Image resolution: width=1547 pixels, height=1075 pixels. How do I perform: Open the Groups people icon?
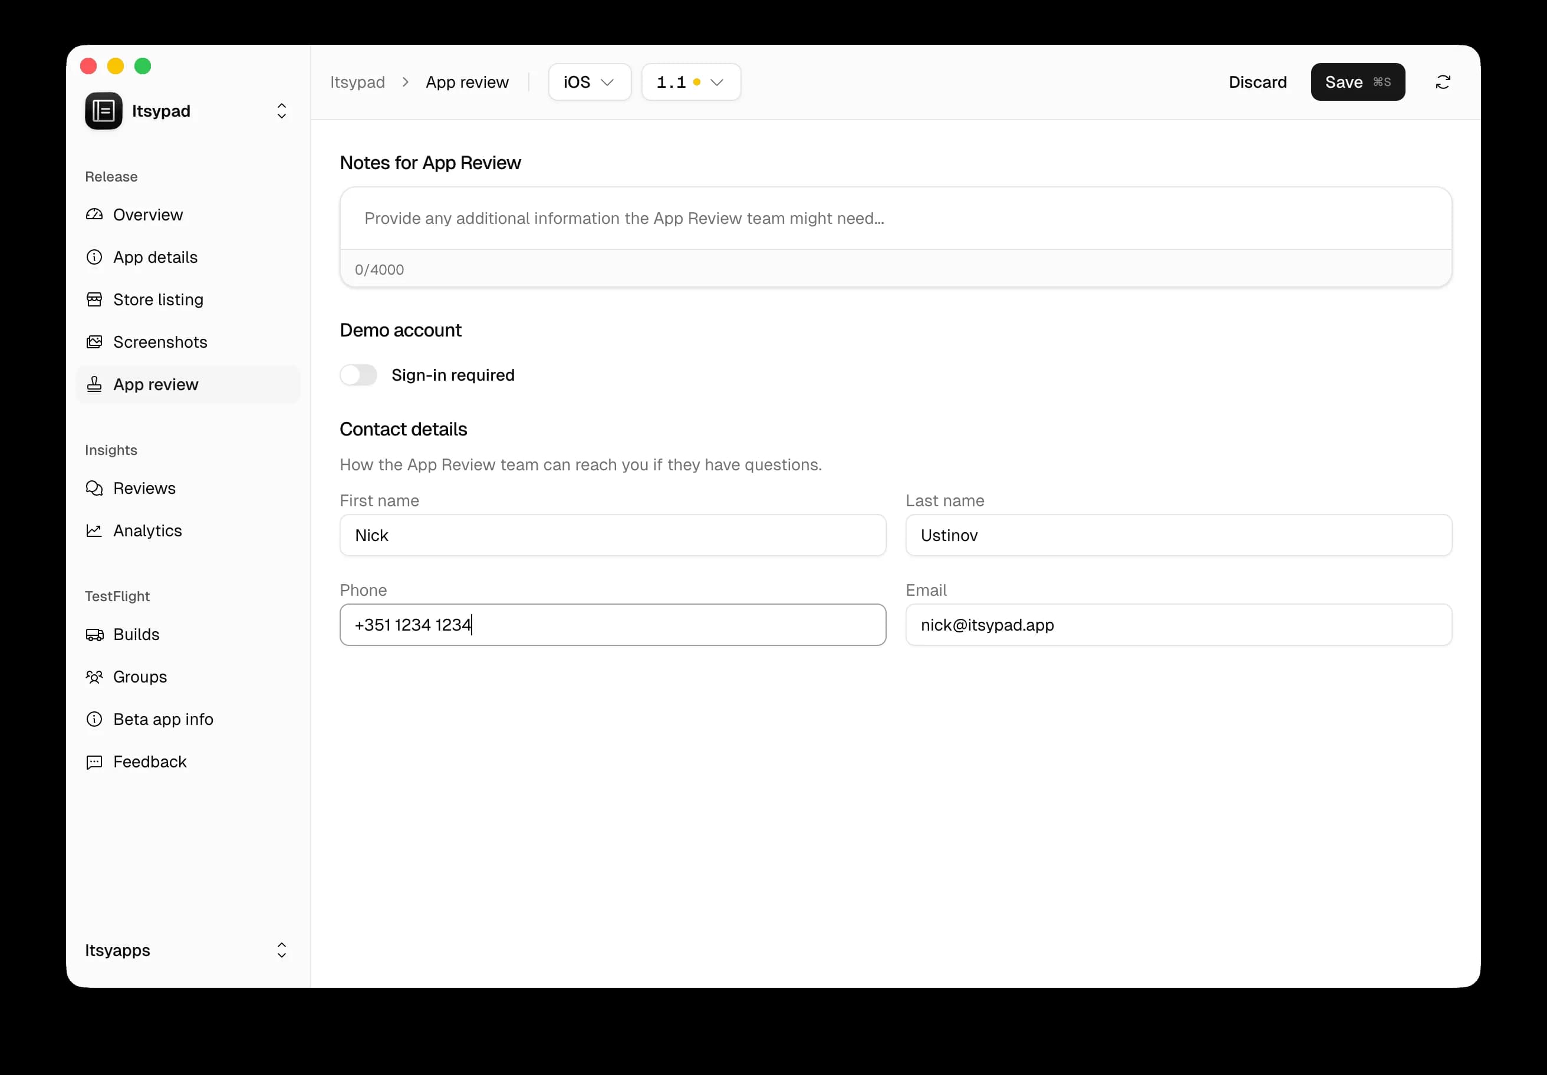95,677
